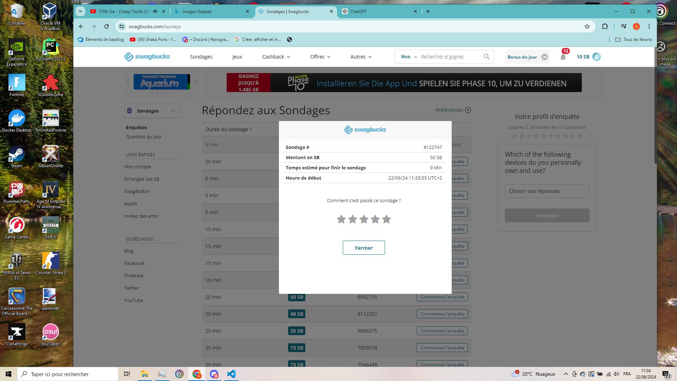Select the Sondages tab in navigation
The width and height of the screenshot is (677, 381).
[201, 57]
